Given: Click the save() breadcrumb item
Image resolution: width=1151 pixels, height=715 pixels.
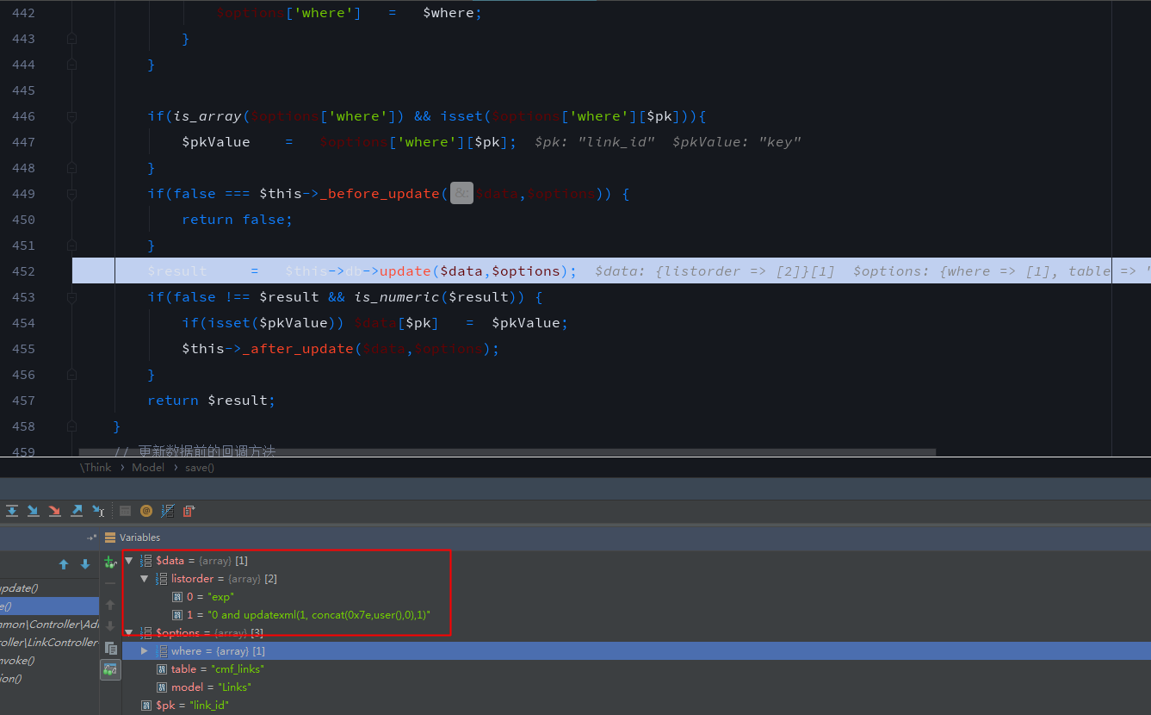Looking at the screenshot, I should point(199,468).
